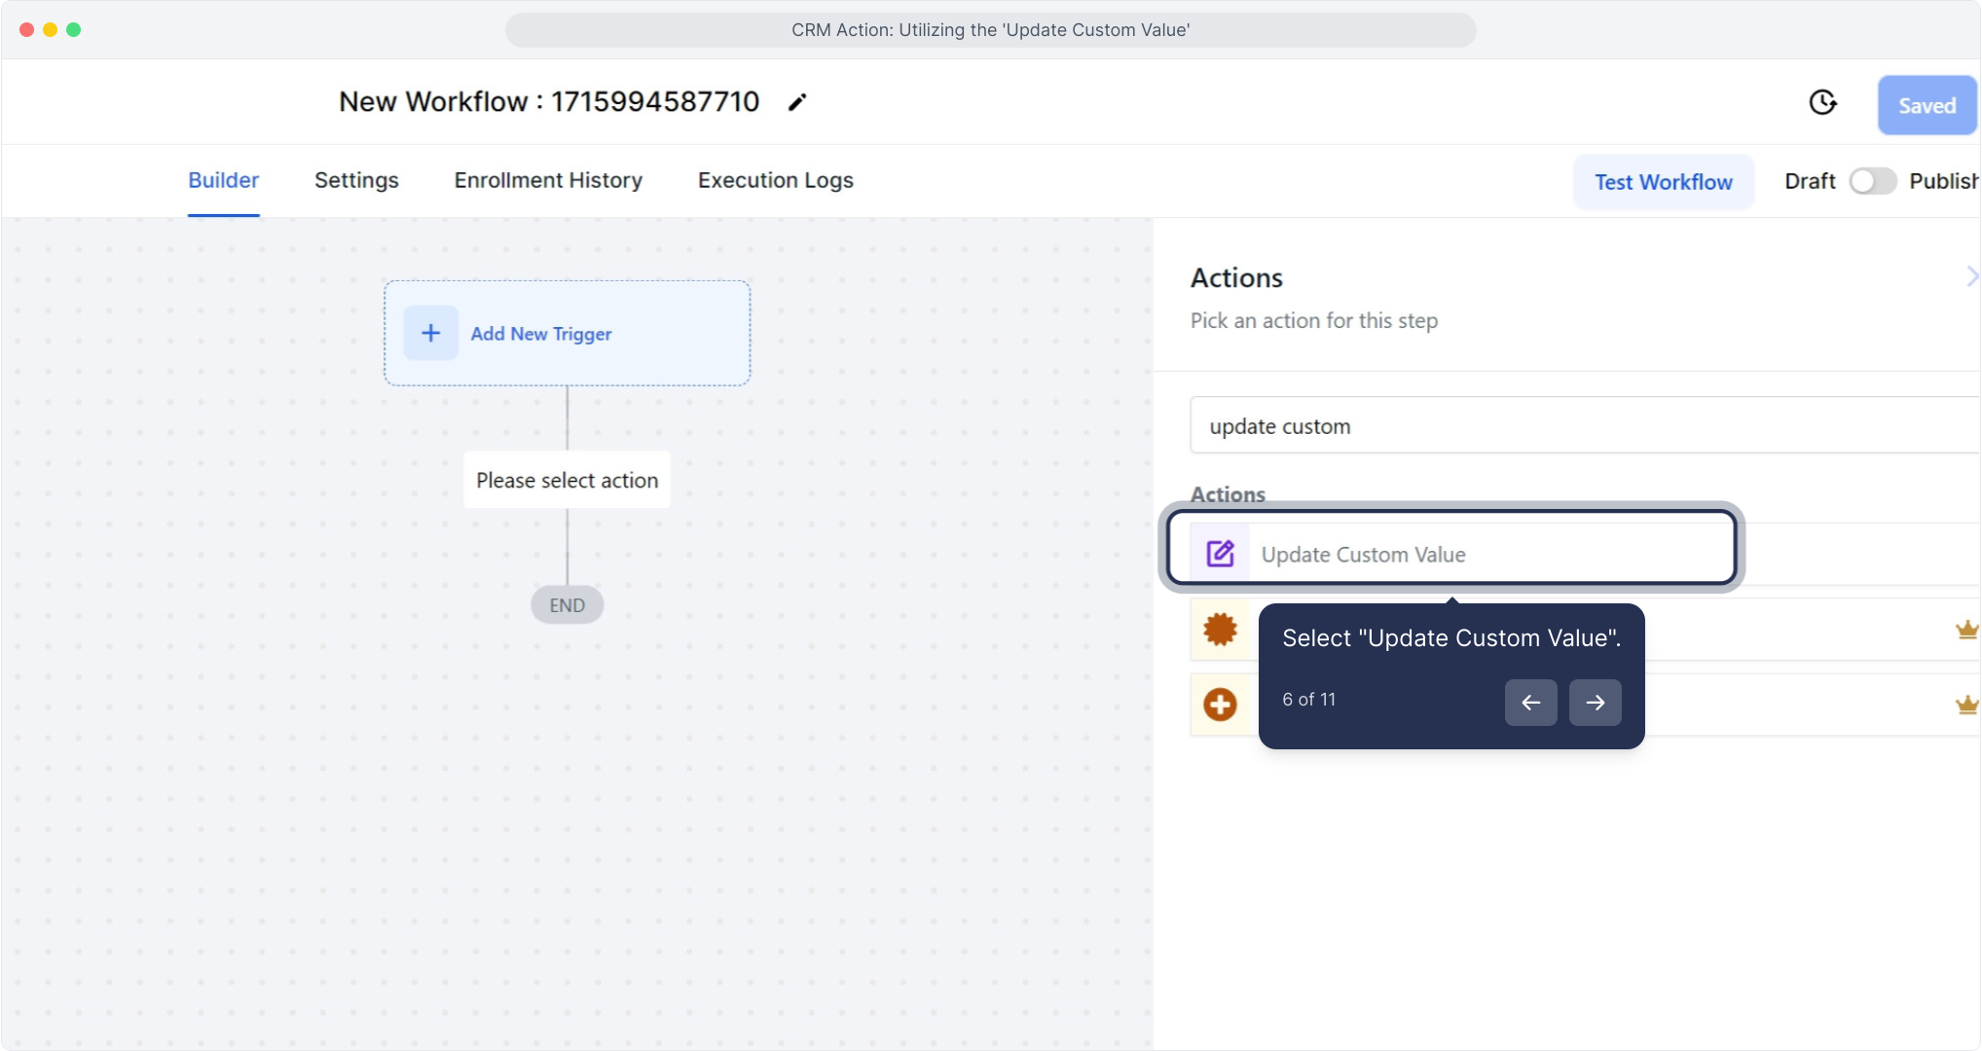The image size is (1982, 1051).
Task: Click crown icon on third action row
Action: 1966,704
